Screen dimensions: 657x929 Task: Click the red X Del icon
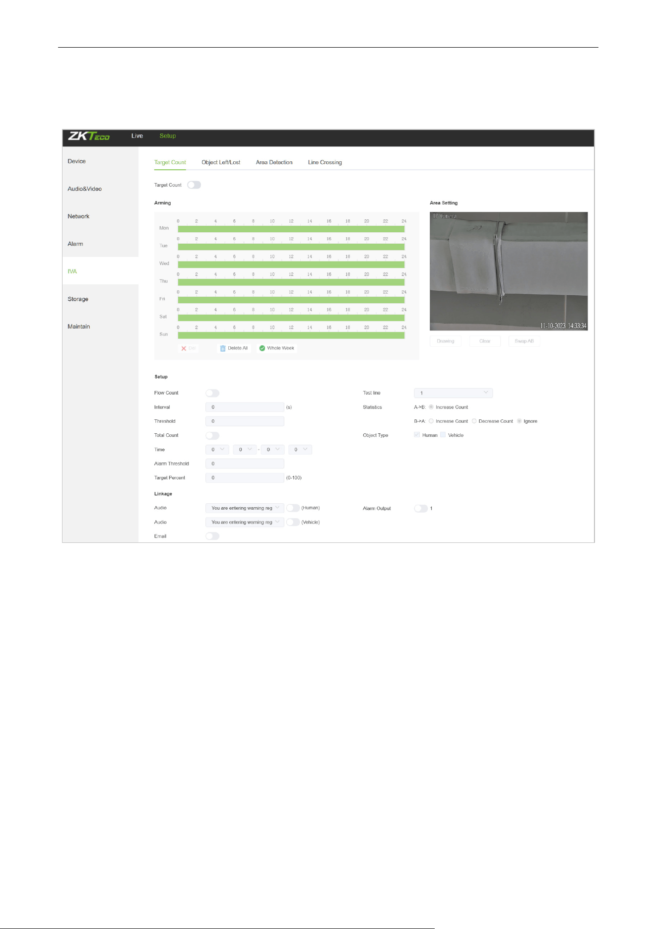click(x=184, y=348)
